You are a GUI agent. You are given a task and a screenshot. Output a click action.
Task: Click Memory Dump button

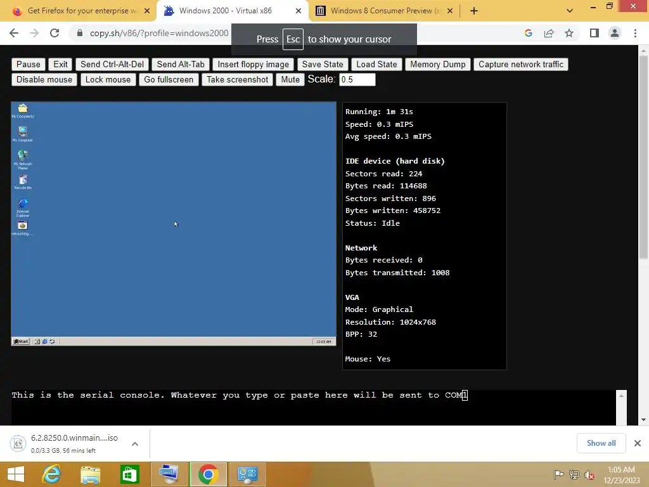pyautogui.click(x=437, y=64)
